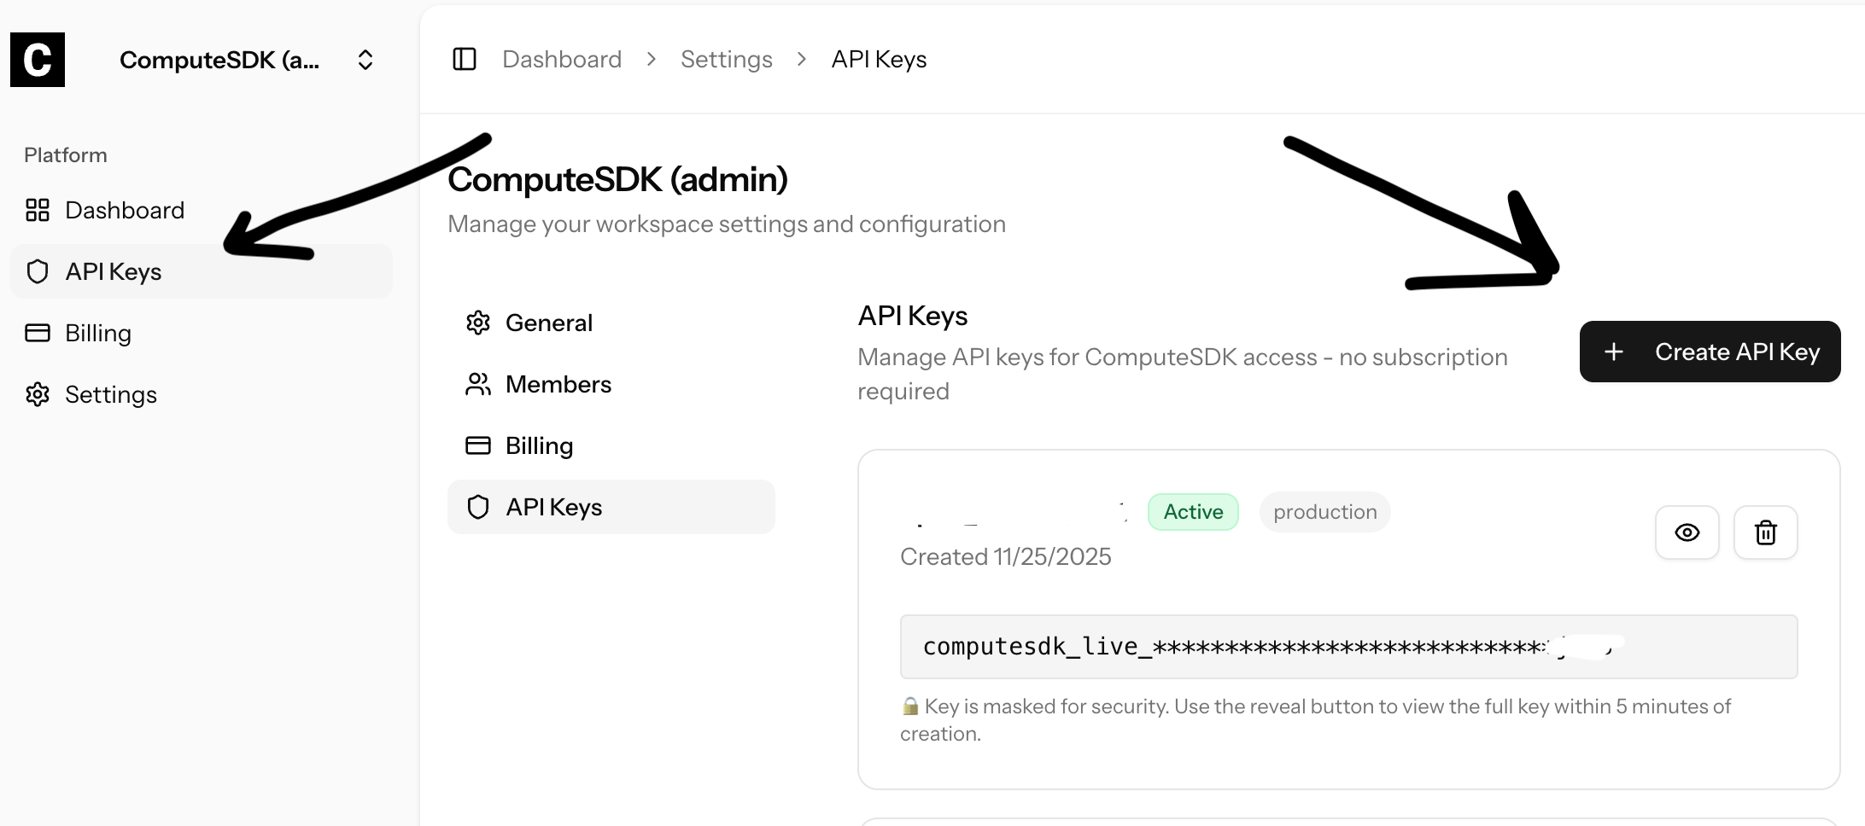Screen dimensions: 1865x826
Task: Open the ComputeSDK logo home icon
Action: pyautogui.click(x=37, y=60)
